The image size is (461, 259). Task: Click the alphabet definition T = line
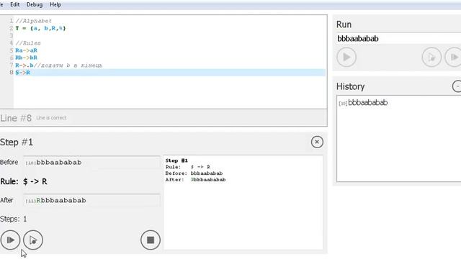point(40,29)
